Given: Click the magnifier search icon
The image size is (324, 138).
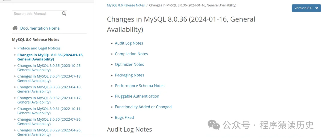Looking at the screenshot, I should pos(64,14).
